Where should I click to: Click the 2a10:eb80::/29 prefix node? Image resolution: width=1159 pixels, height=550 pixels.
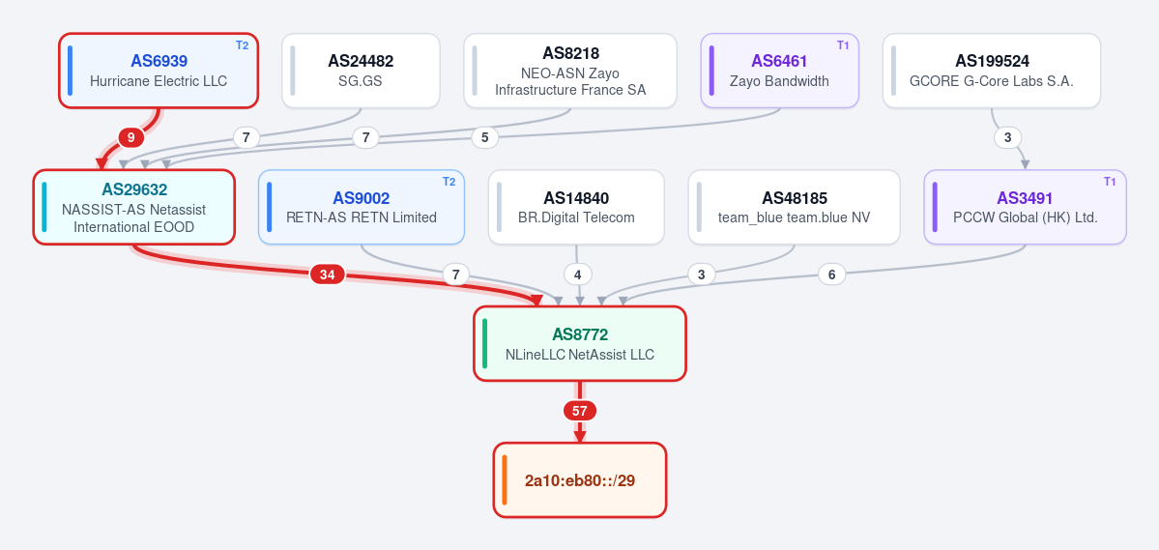[x=580, y=480]
